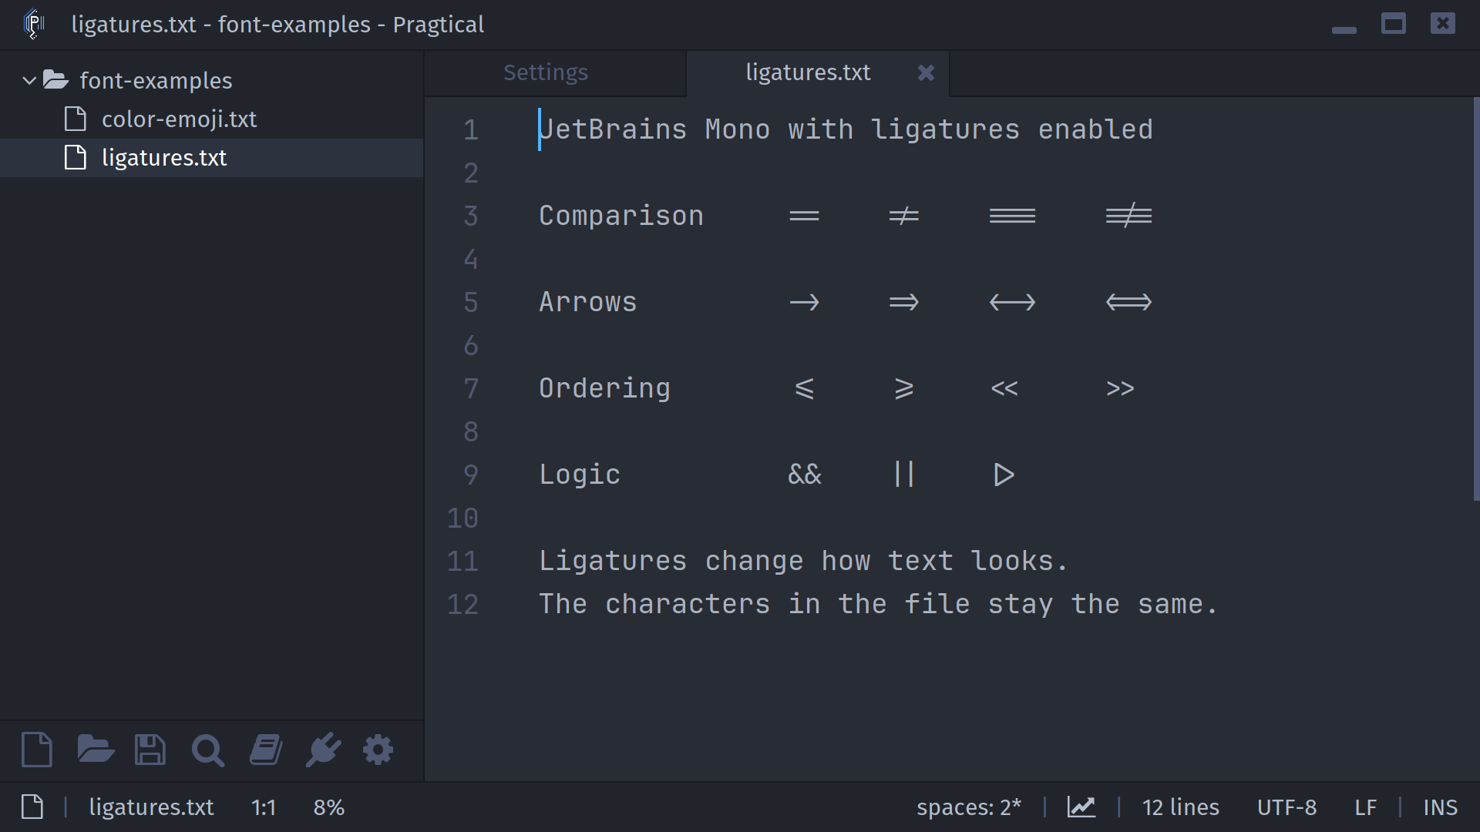Image resolution: width=1480 pixels, height=832 pixels.
Task: Activate the ligatures.txt tab
Action: click(808, 72)
